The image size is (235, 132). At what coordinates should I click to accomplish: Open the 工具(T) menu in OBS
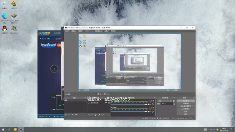click(x=107, y=31)
